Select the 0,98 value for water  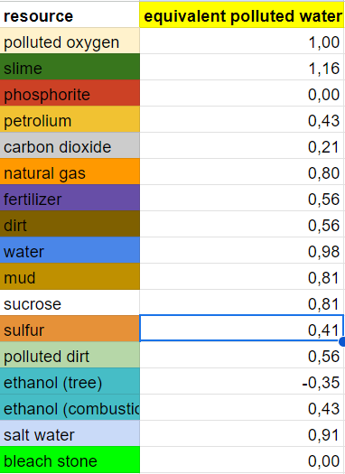[x=242, y=250]
